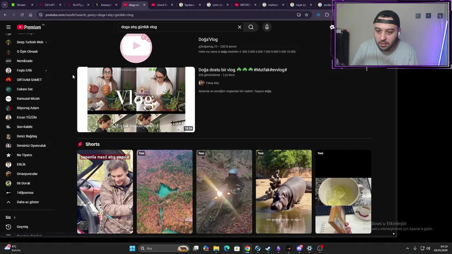Viewport: 452px width, 254px height.
Task: Switch to the izmir Google tab
Action: point(218,5)
